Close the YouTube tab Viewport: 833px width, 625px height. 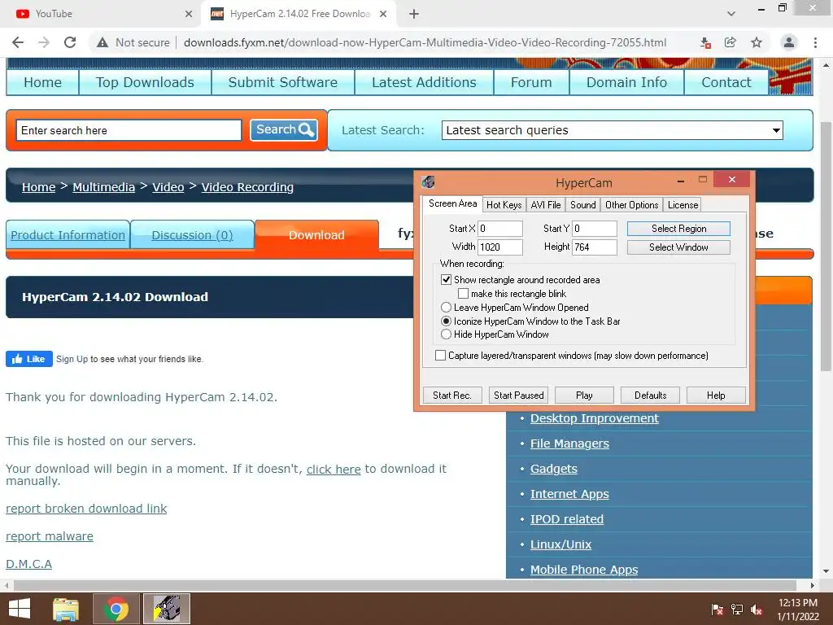[189, 14]
